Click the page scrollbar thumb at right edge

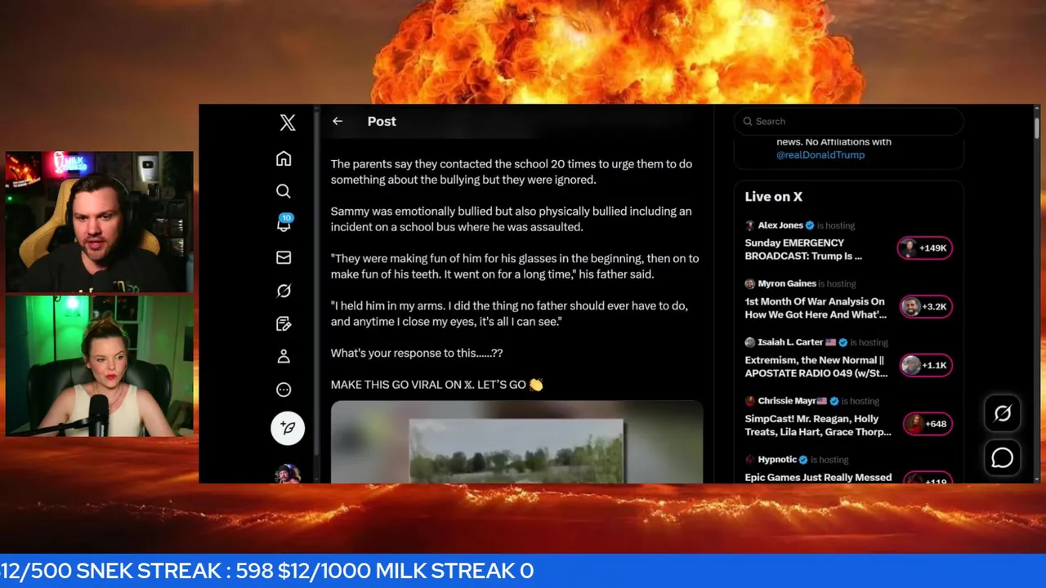pos(1037,127)
